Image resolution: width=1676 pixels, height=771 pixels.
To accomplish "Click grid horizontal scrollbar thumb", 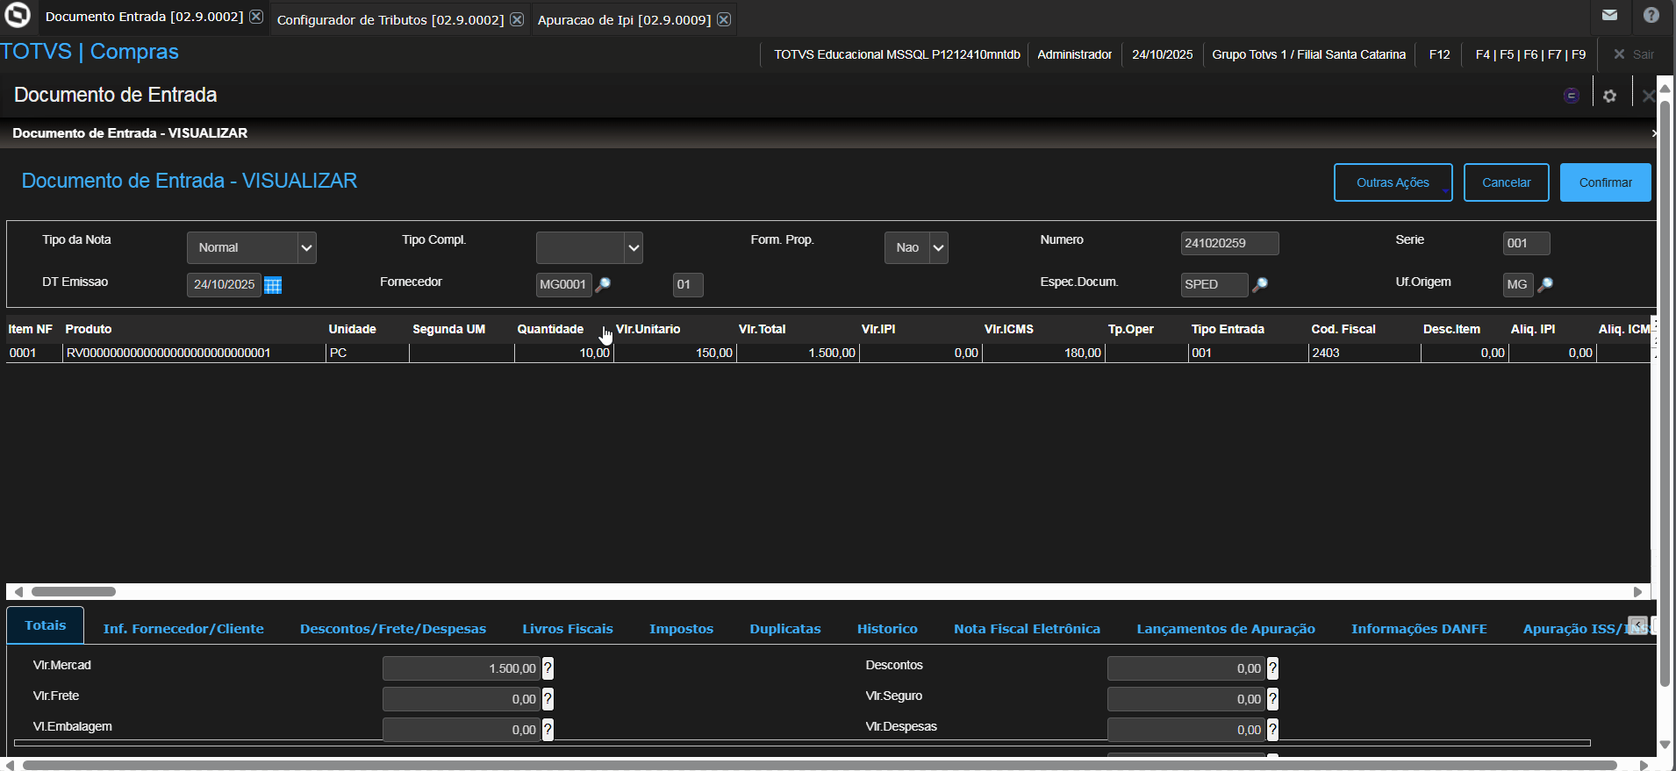I will click(74, 592).
